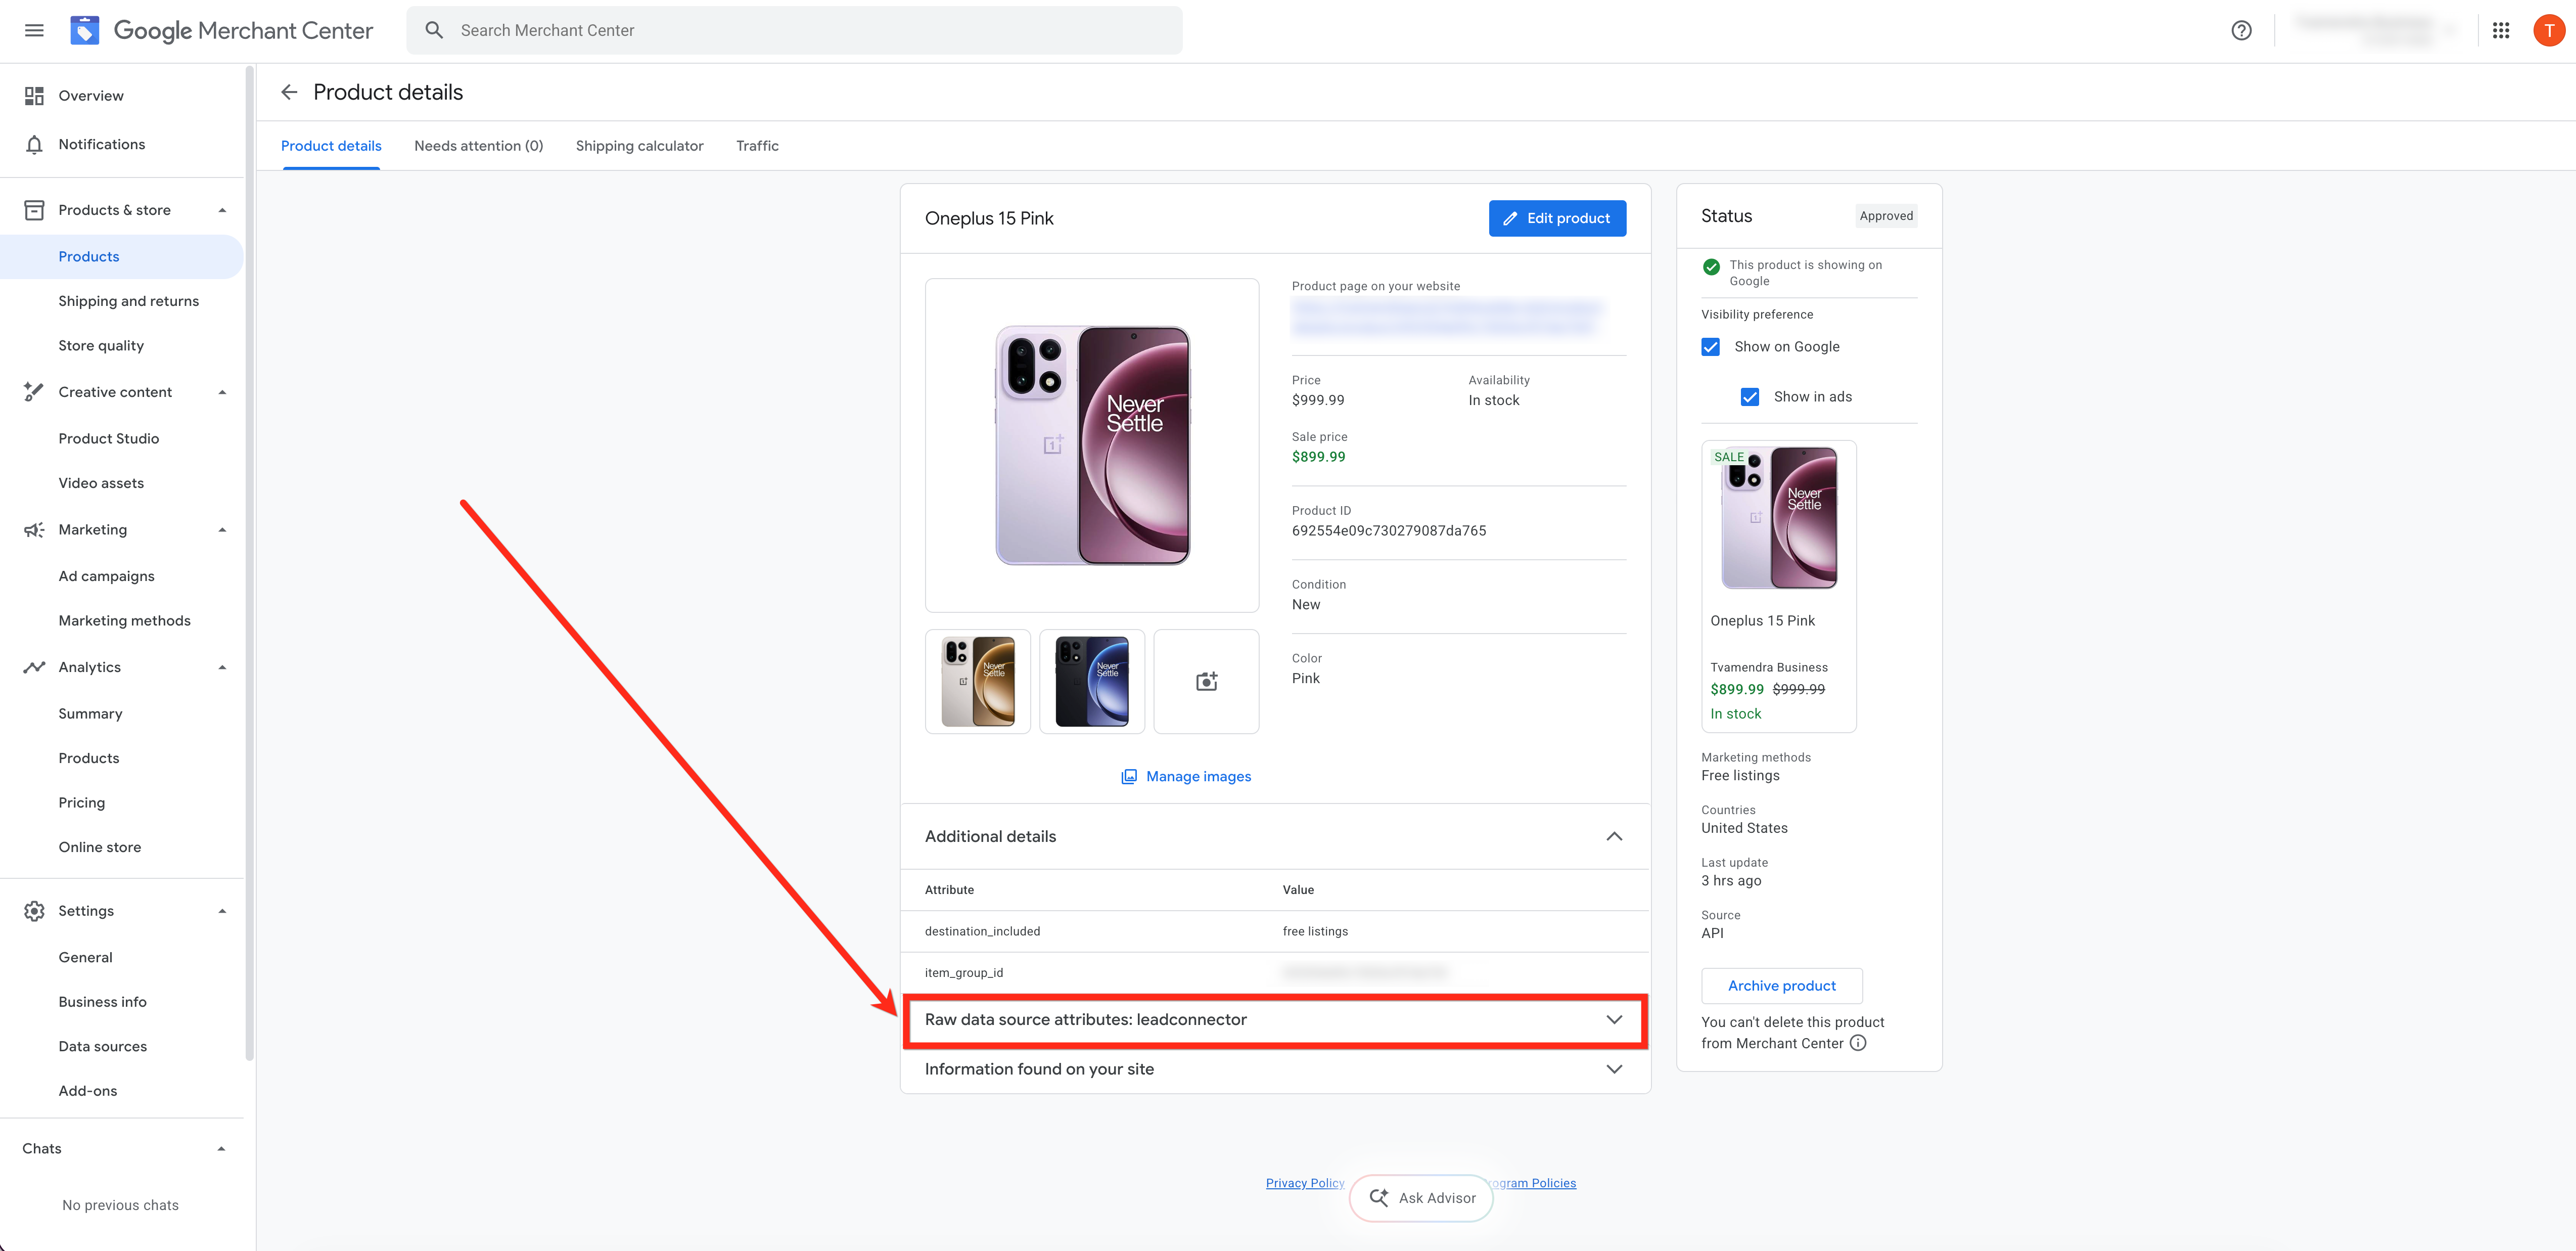Open Shipping and returns in sidebar

point(128,301)
